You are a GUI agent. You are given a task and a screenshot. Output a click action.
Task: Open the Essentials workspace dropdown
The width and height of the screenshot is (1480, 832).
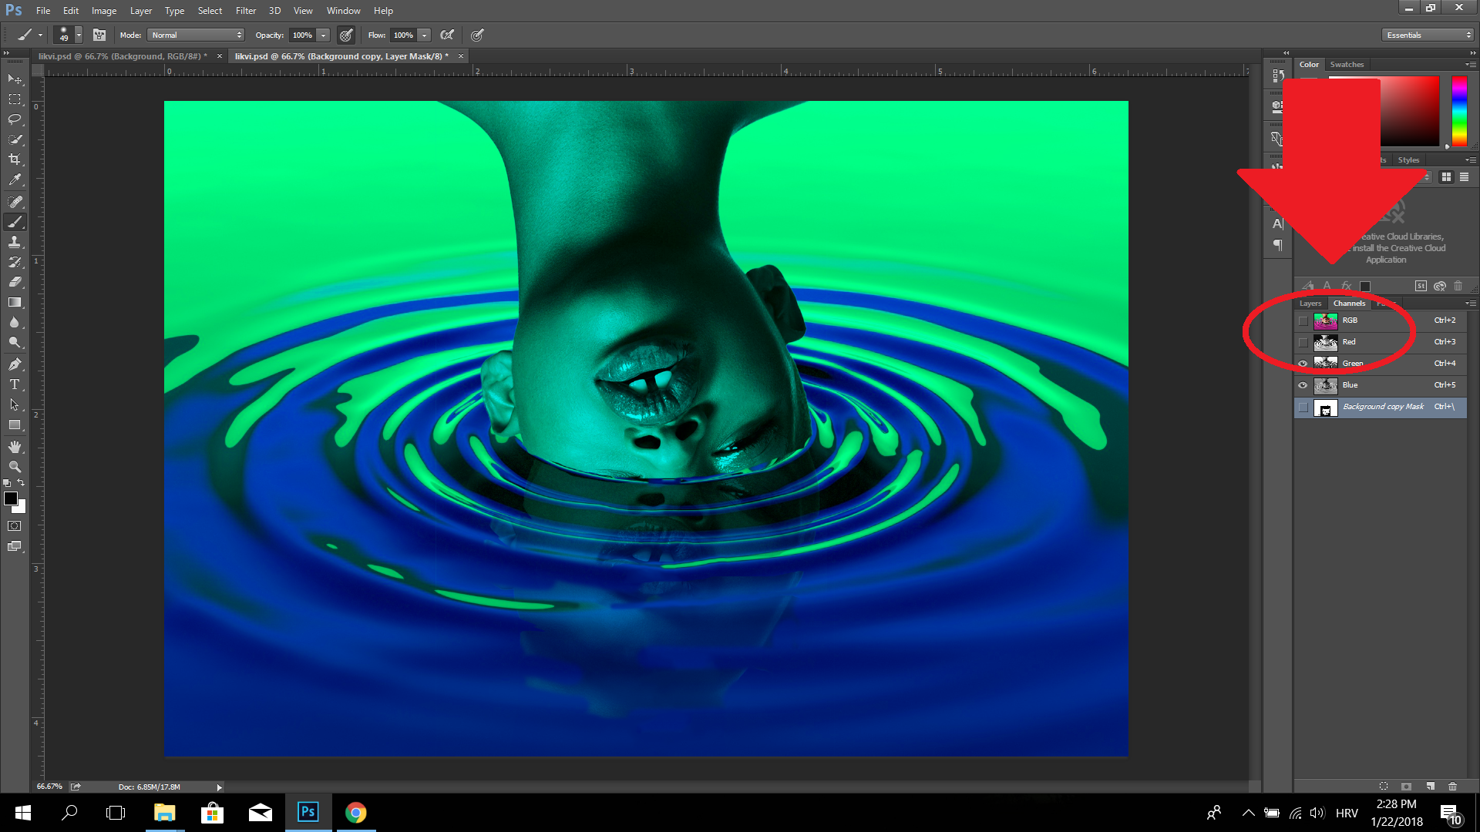click(x=1428, y=35)
